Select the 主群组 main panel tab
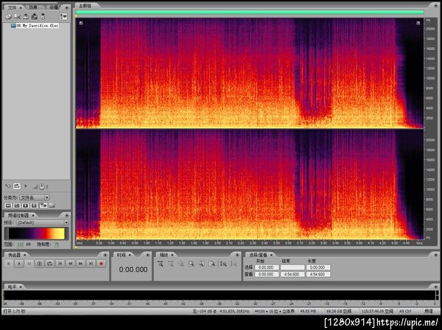 click(x=85, y=6)
